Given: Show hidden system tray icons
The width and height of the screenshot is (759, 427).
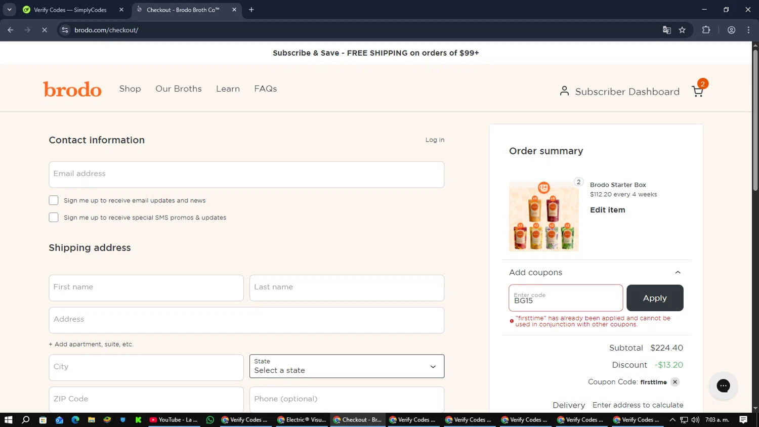Looking at the screenshot, I should point(672,420).
